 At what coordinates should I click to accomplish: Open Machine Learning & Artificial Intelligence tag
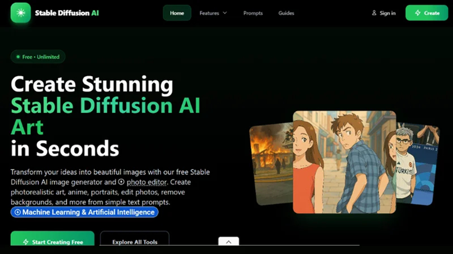point(84,212)
